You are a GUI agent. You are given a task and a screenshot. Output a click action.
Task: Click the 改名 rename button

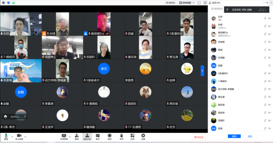(250, 136)
